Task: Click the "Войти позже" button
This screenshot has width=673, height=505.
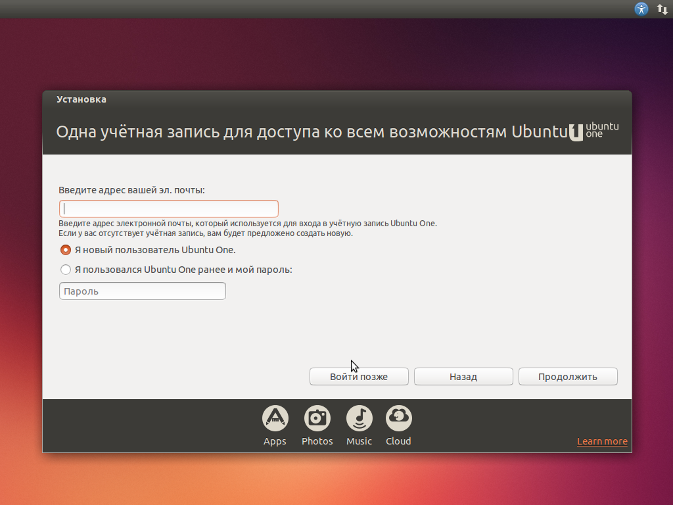Action: tap(359, 377)
